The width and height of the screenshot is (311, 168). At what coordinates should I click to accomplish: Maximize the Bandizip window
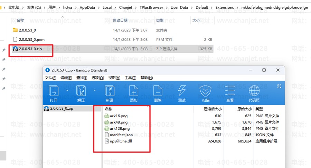(264, 70)
